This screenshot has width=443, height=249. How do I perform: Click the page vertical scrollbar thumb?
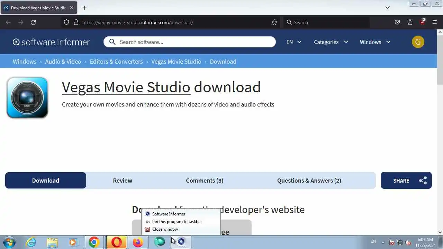pyautogui.click(x=440, y=59)
